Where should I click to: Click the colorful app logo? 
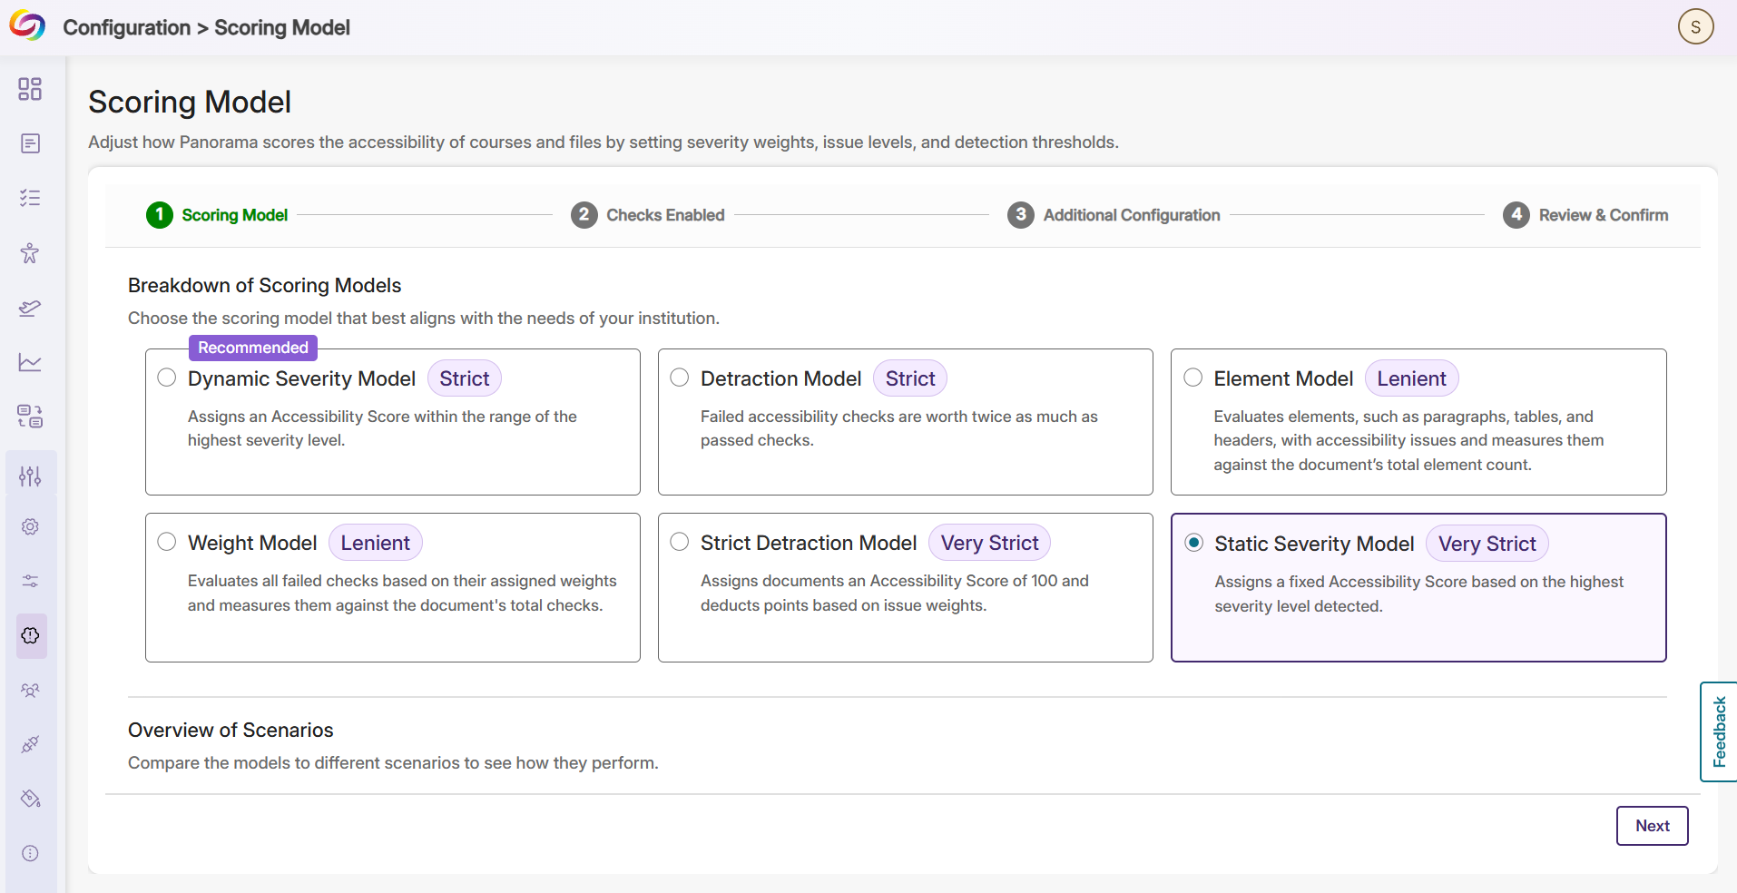(27, 26)
